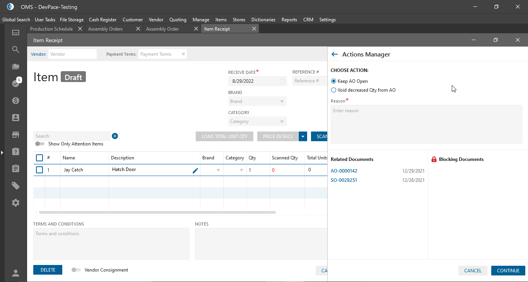Open the Dictionaries menu

(x=263, y=20)
